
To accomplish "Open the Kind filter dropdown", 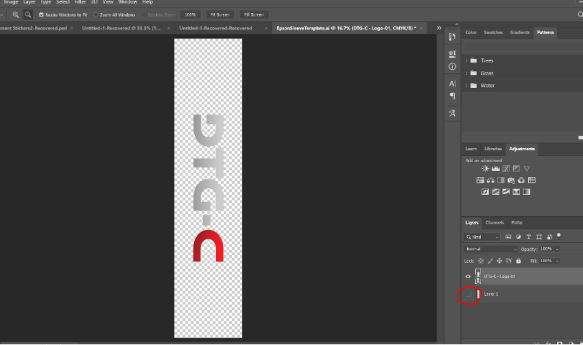I will coord(482,237).
